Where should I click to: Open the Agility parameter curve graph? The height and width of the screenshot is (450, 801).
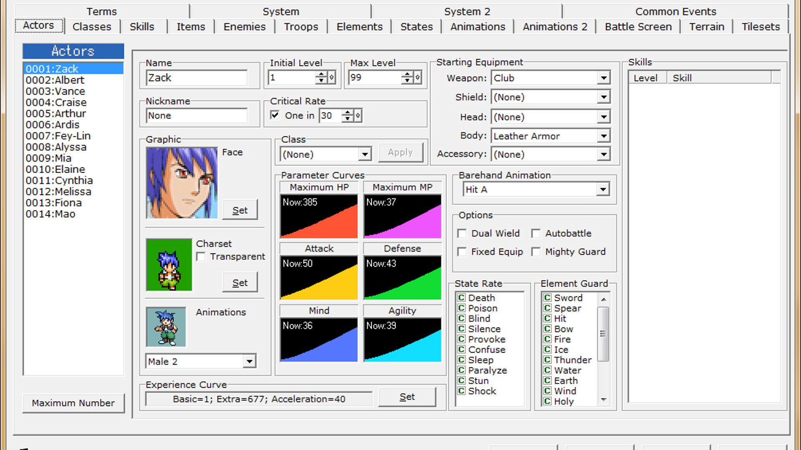point(403,340)
